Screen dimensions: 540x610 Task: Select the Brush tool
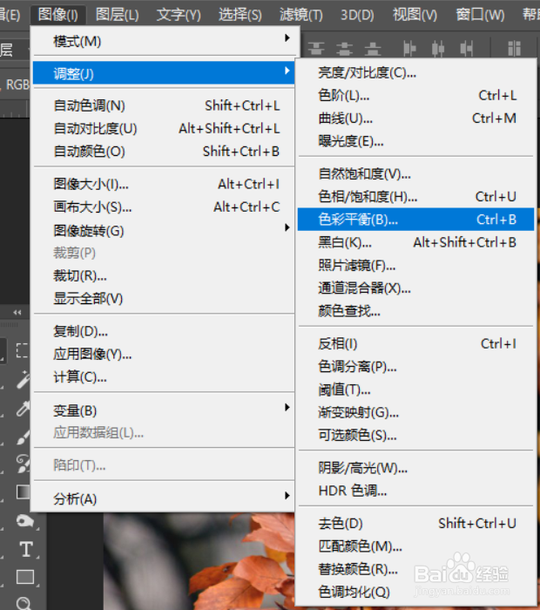[x=24, y=436]
